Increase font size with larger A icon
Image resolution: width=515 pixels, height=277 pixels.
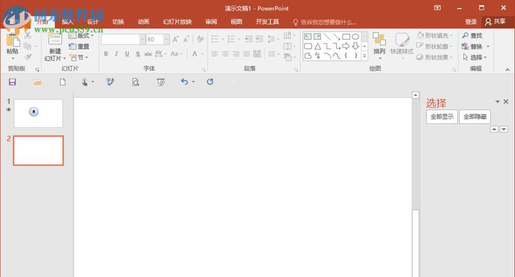[x=176, y=39]
